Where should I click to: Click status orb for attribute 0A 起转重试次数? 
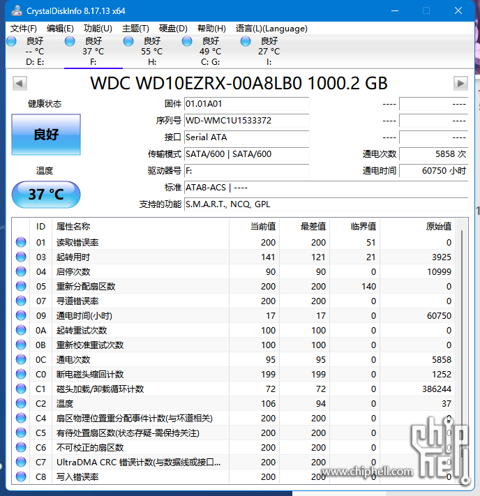(x=21, y=330)
